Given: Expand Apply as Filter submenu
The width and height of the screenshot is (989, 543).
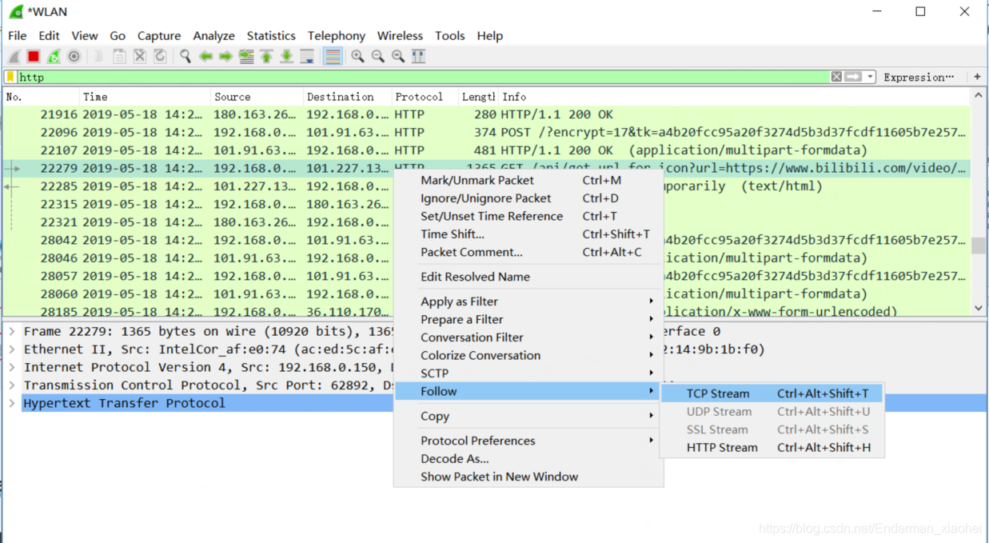Looking at the screenshot, I should pos(528,301).
